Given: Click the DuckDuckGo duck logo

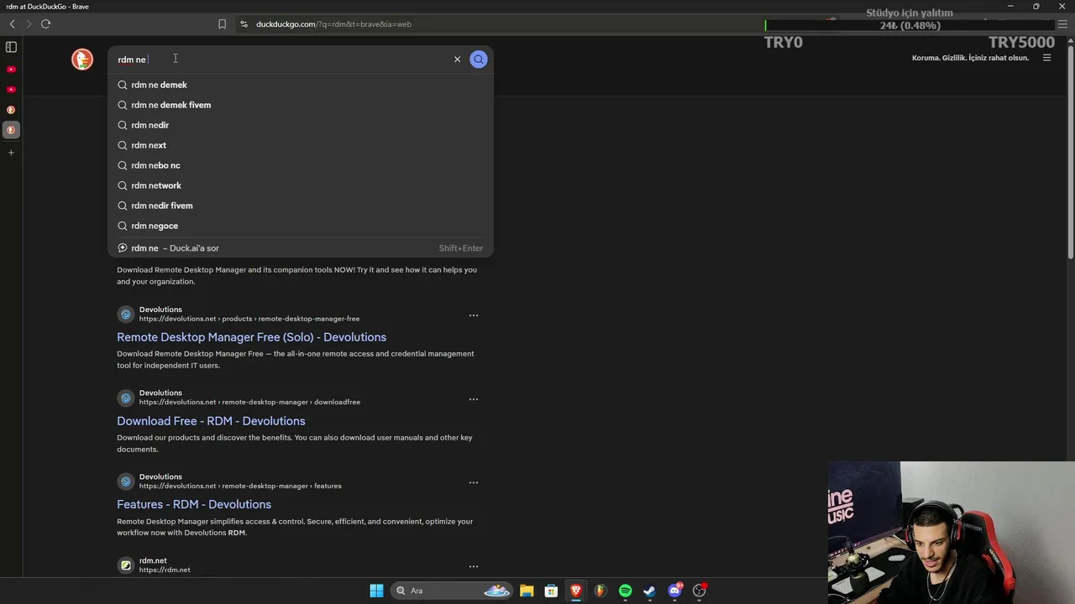Looking at the screenshot, I should [x=82, y=59].
